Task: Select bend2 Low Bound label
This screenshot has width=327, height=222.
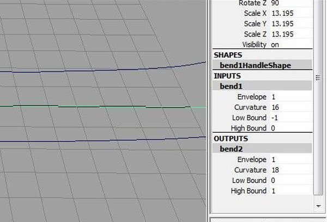Action: 249,180
